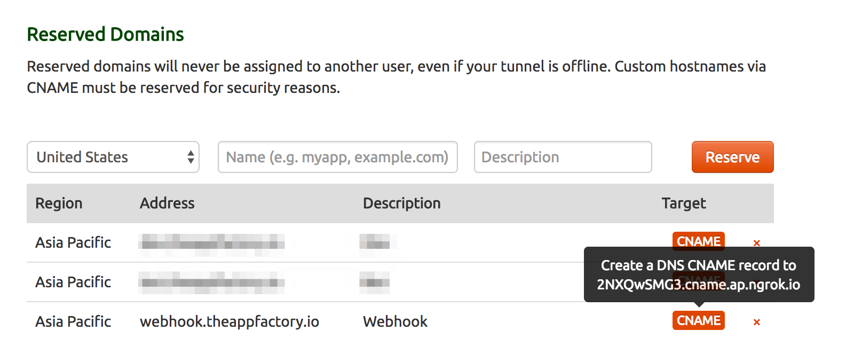
Task: Open the United States region dropdown
Action: (113, 157)
